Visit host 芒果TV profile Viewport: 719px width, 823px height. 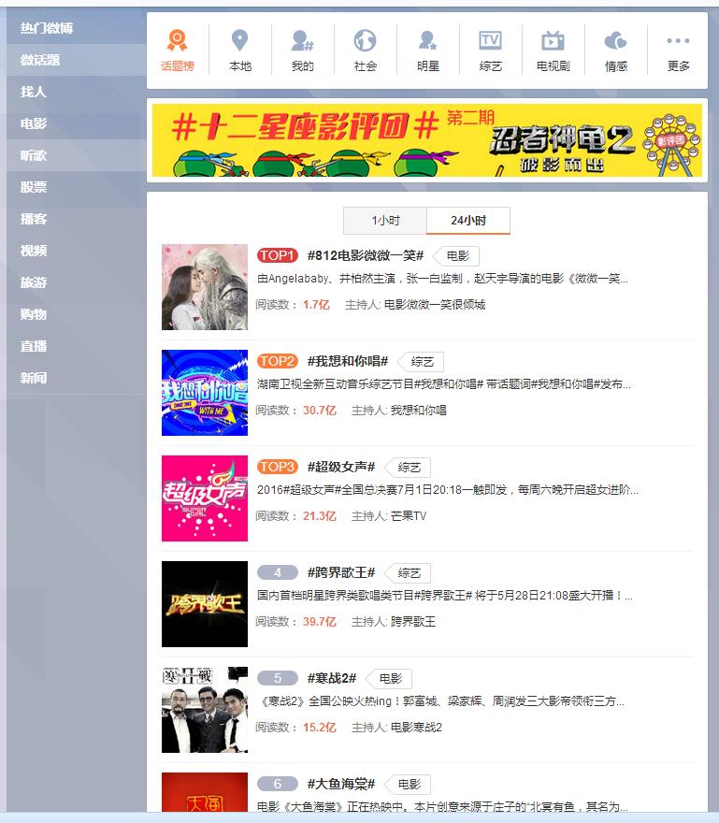[x=409, y=516]
